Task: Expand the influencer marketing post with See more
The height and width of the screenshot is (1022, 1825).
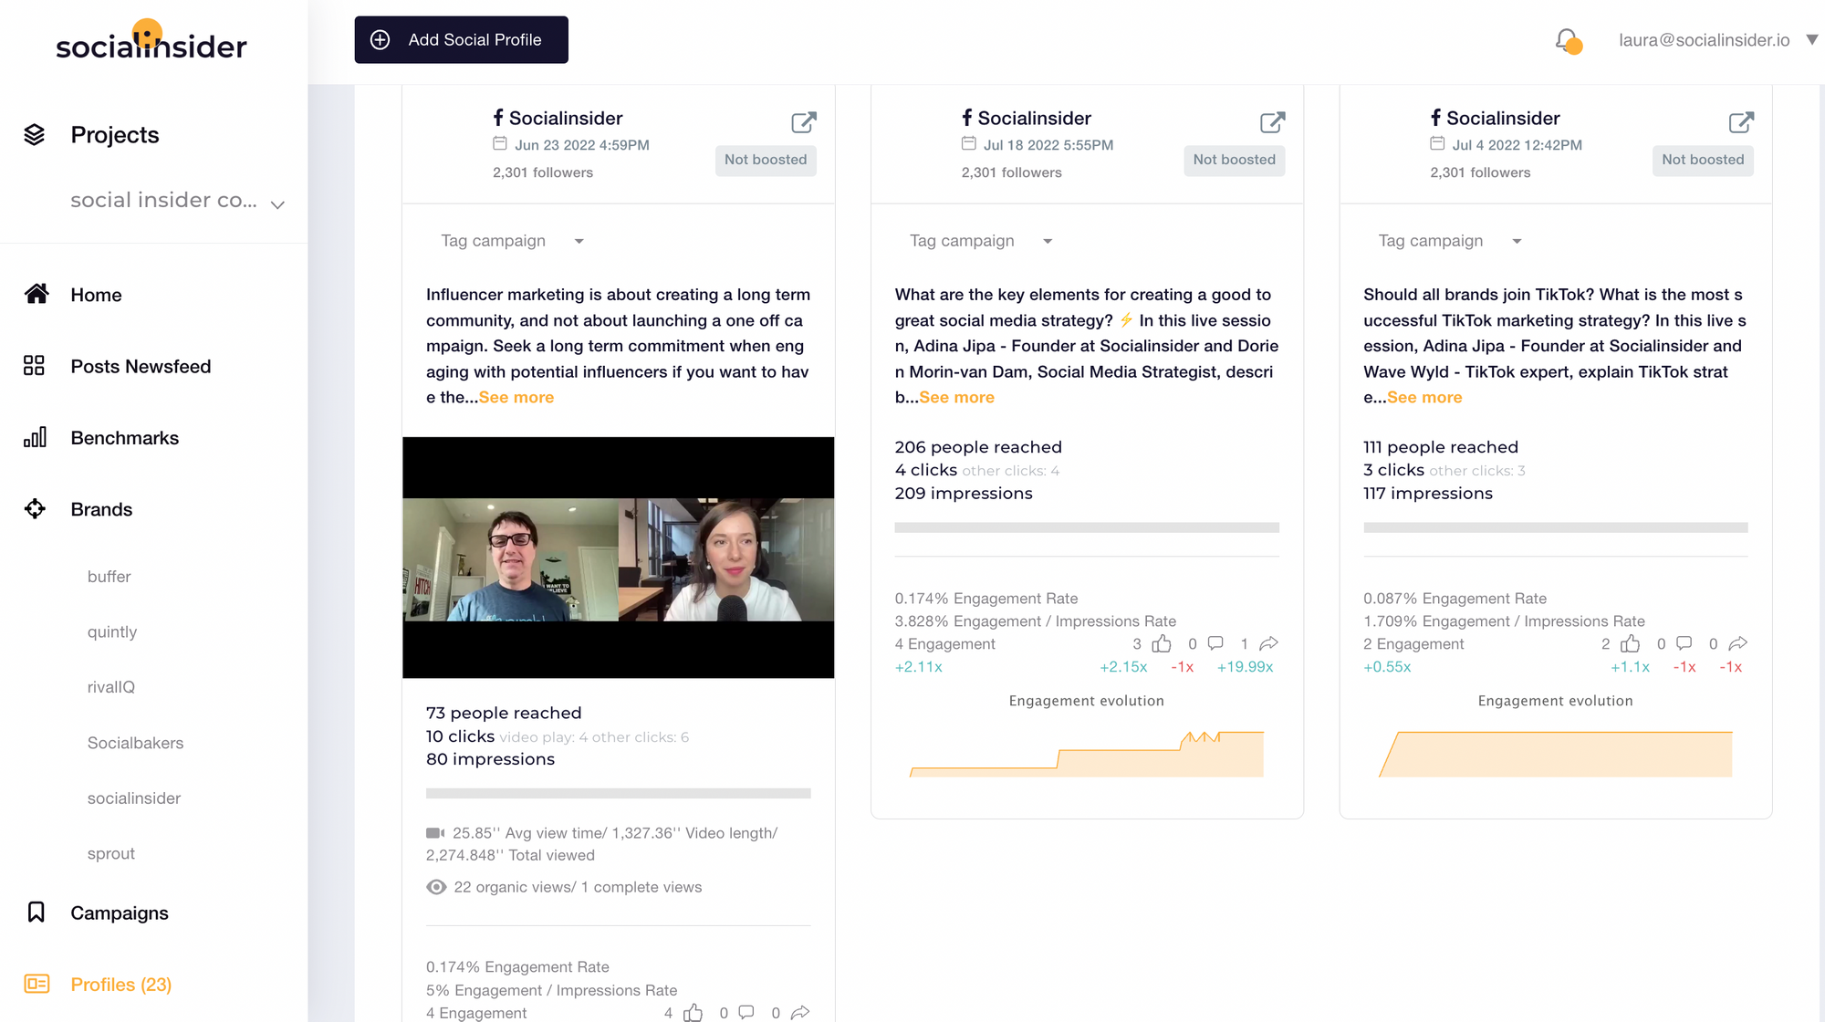Action: pyautogui.click(x=516, y=398)
